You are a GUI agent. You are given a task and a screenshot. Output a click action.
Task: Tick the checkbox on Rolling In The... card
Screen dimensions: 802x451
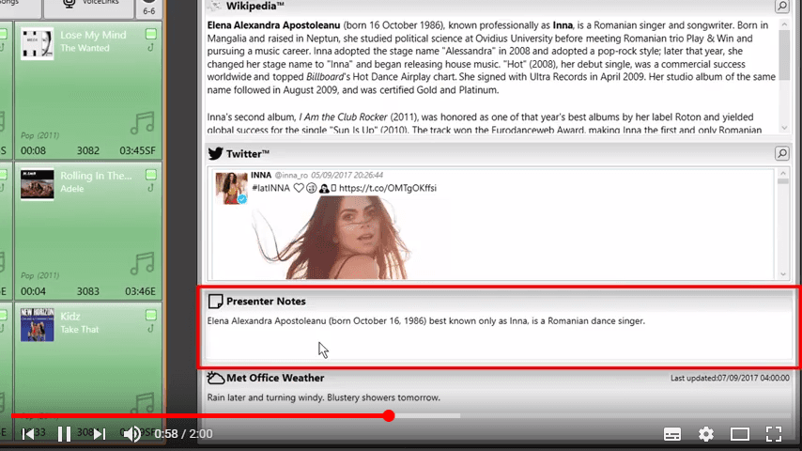pos(151,175)
